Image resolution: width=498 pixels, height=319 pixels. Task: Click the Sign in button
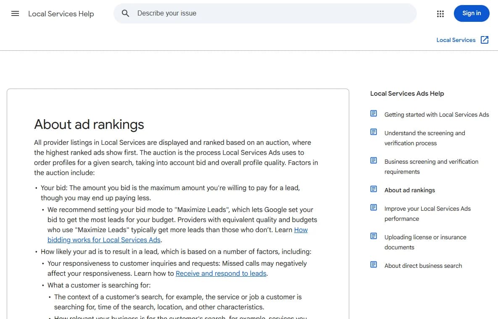[472, 13]
